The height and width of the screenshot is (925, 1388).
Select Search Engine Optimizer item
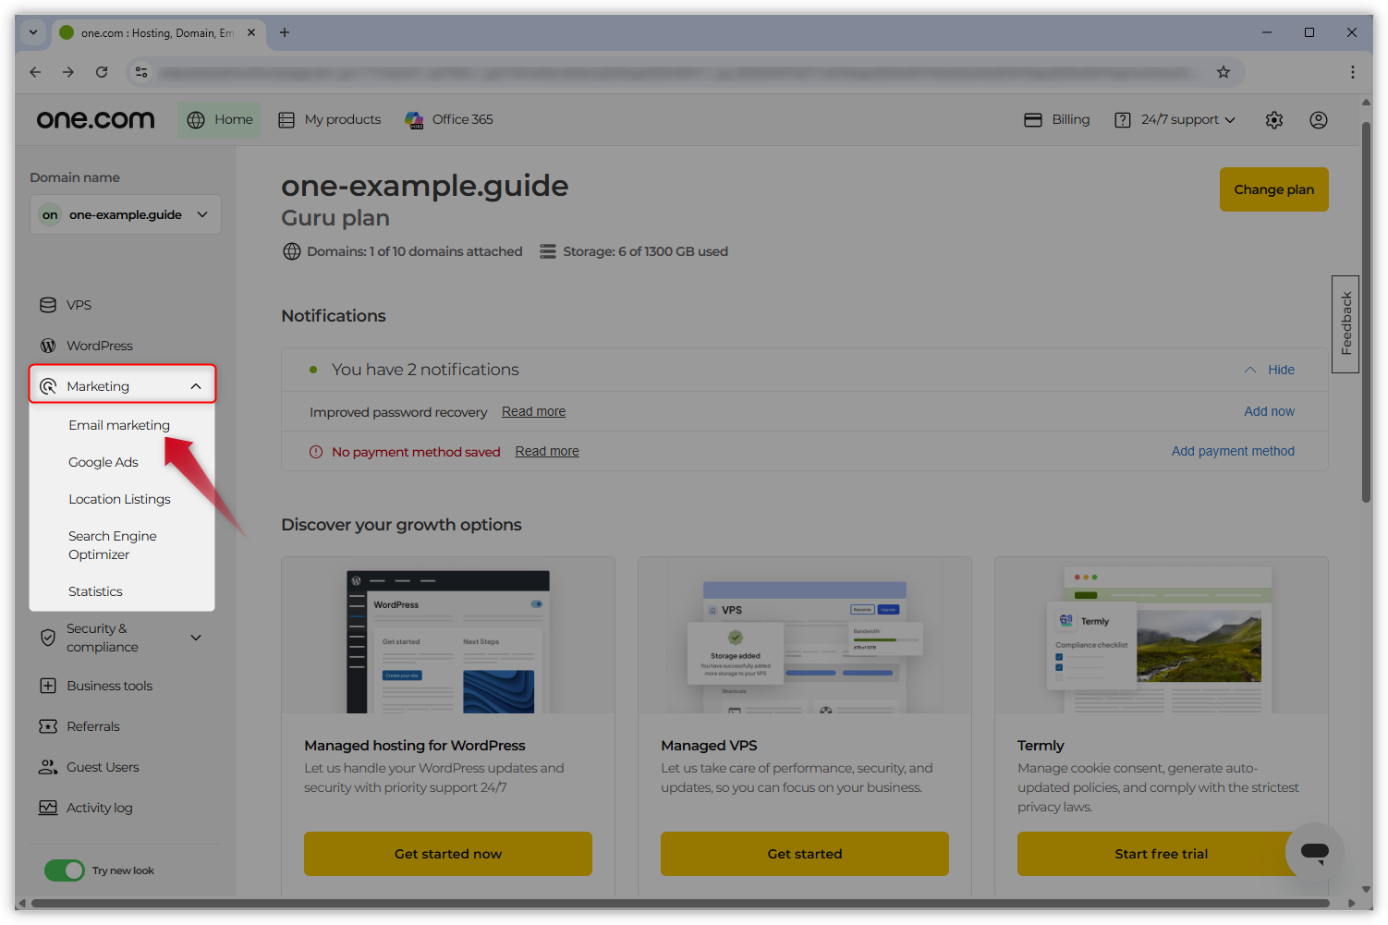[x=113, y=545]
